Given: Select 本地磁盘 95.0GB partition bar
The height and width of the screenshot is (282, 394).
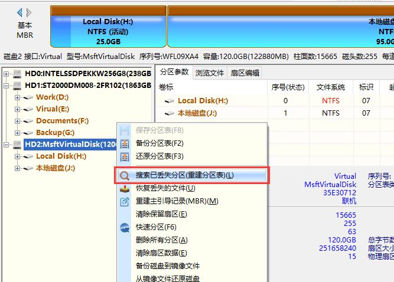Looking at the screenshot, I should (x=281, y=27).
